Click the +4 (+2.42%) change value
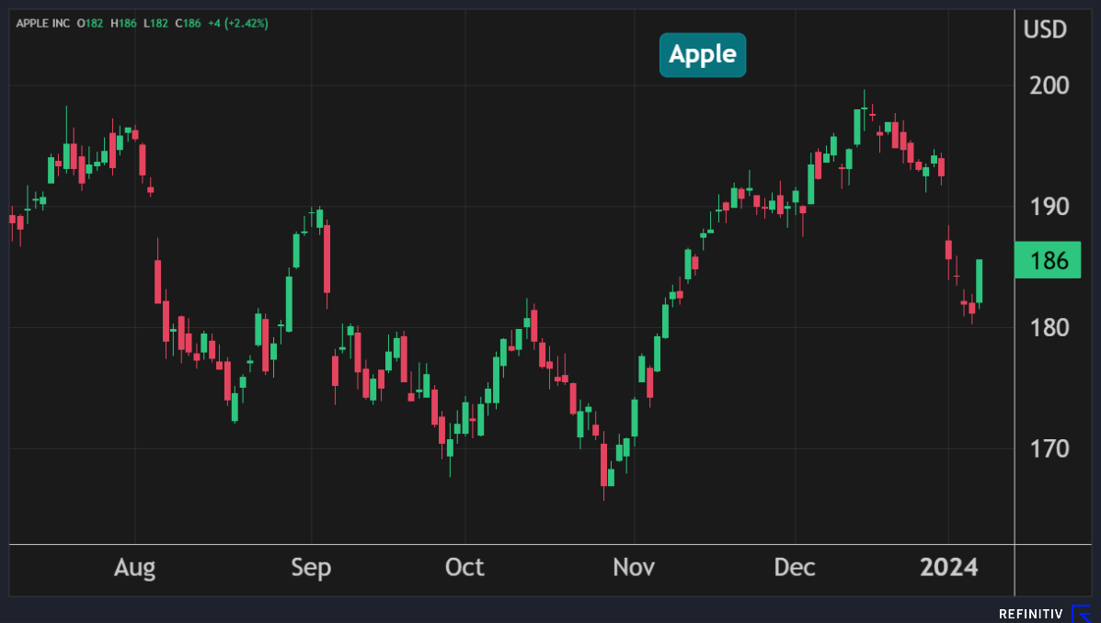Image resolution: width=1101 pixels, height=623 pixels. (x=238, y=23)
